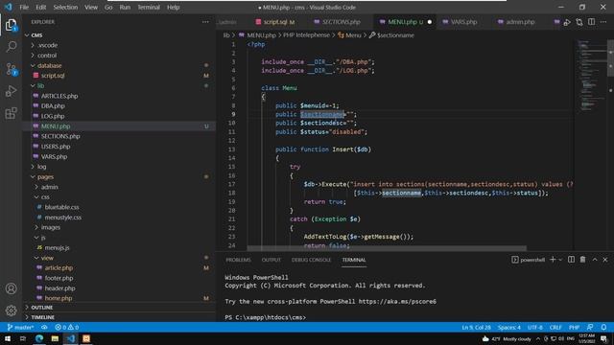Maximize the panel with up chevron
Viewport: 614px width, 345px height.
click(595, 260)
